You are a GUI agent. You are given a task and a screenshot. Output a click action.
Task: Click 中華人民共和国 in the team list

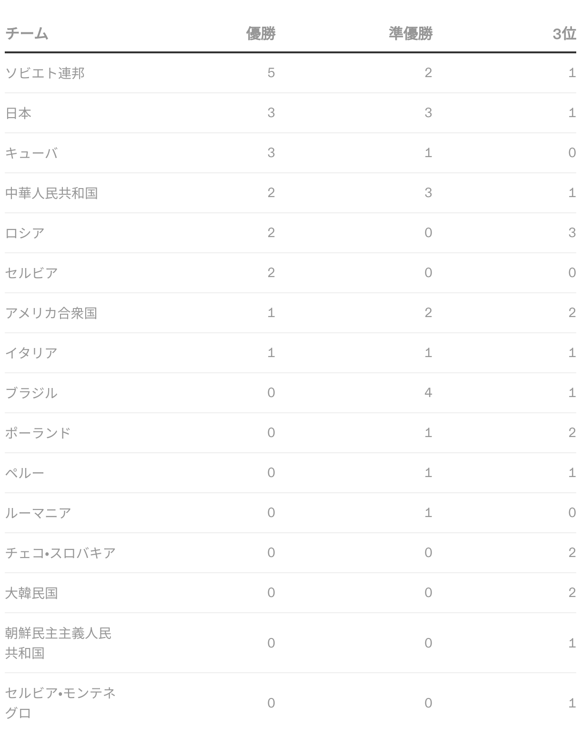pos(51,193)
